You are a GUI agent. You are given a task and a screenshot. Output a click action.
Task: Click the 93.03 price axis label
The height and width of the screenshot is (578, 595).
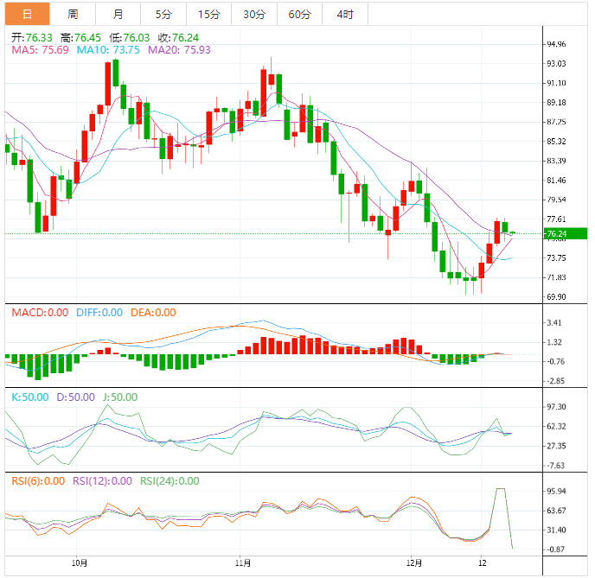(556, 64)
